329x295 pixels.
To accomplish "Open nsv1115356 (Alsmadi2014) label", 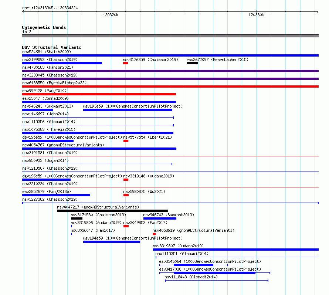I will pos(49,122).
